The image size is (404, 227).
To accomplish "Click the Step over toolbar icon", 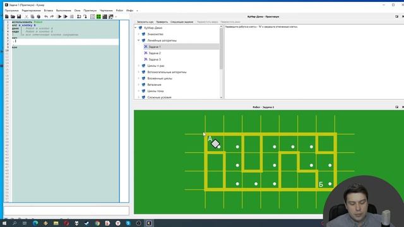I will (x=79, y=16).
